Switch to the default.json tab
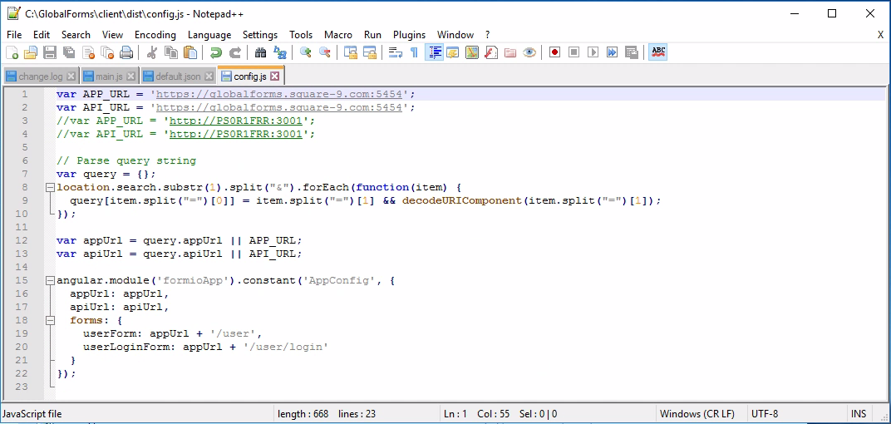Screen dimensions: 891x424 (x=178, y=76)
